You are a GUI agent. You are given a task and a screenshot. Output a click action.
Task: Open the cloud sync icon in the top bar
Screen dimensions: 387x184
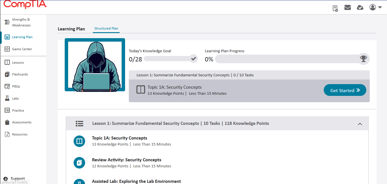point(360,7)
